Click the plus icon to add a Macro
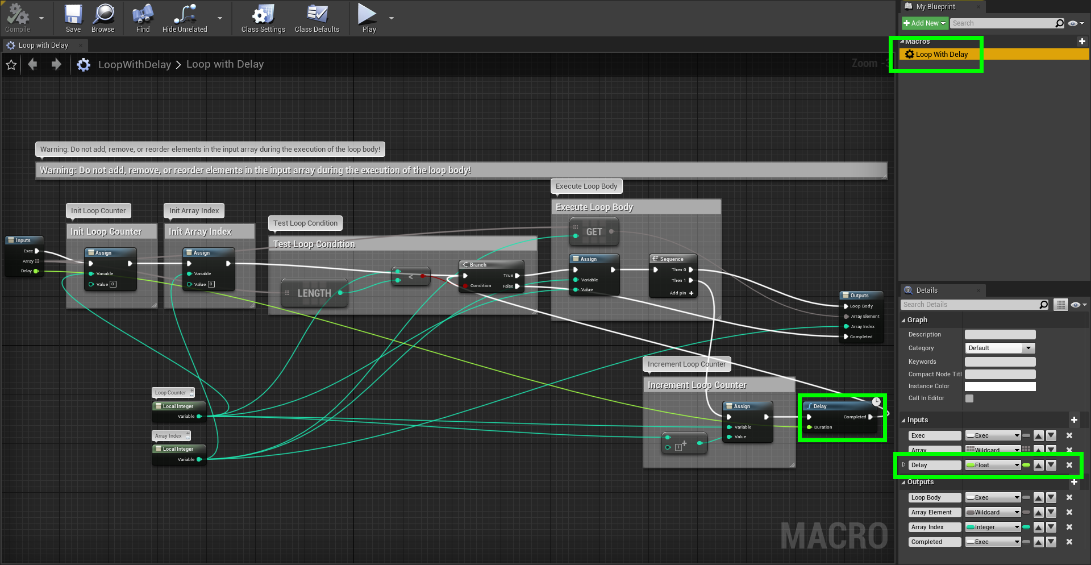The height and width of the screenshot is (565, 1091). [x=1082, y=41]
